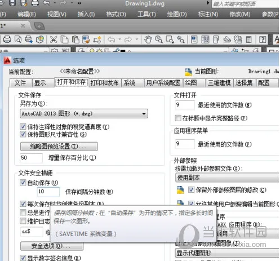This screenshot has height=261, width=280.
Task: Activate the Pan hand tool
Action: (x=148, y=39)
